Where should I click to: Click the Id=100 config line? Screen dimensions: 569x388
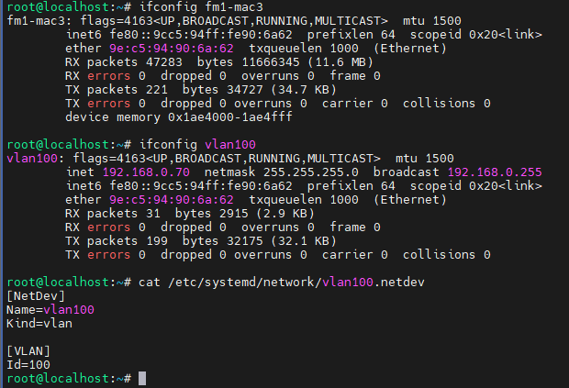coord(28,365)
